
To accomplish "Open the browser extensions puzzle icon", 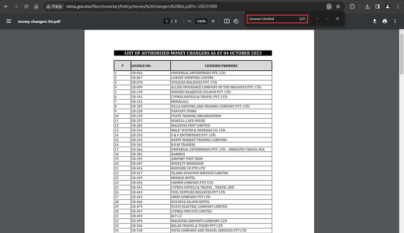I will tap(352, 7).
